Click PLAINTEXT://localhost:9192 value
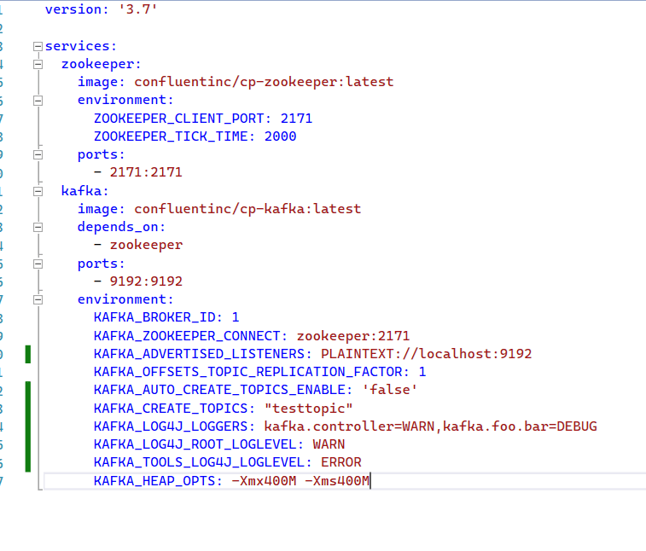Viewport: 646px width, 551px height. click(427, 354)
